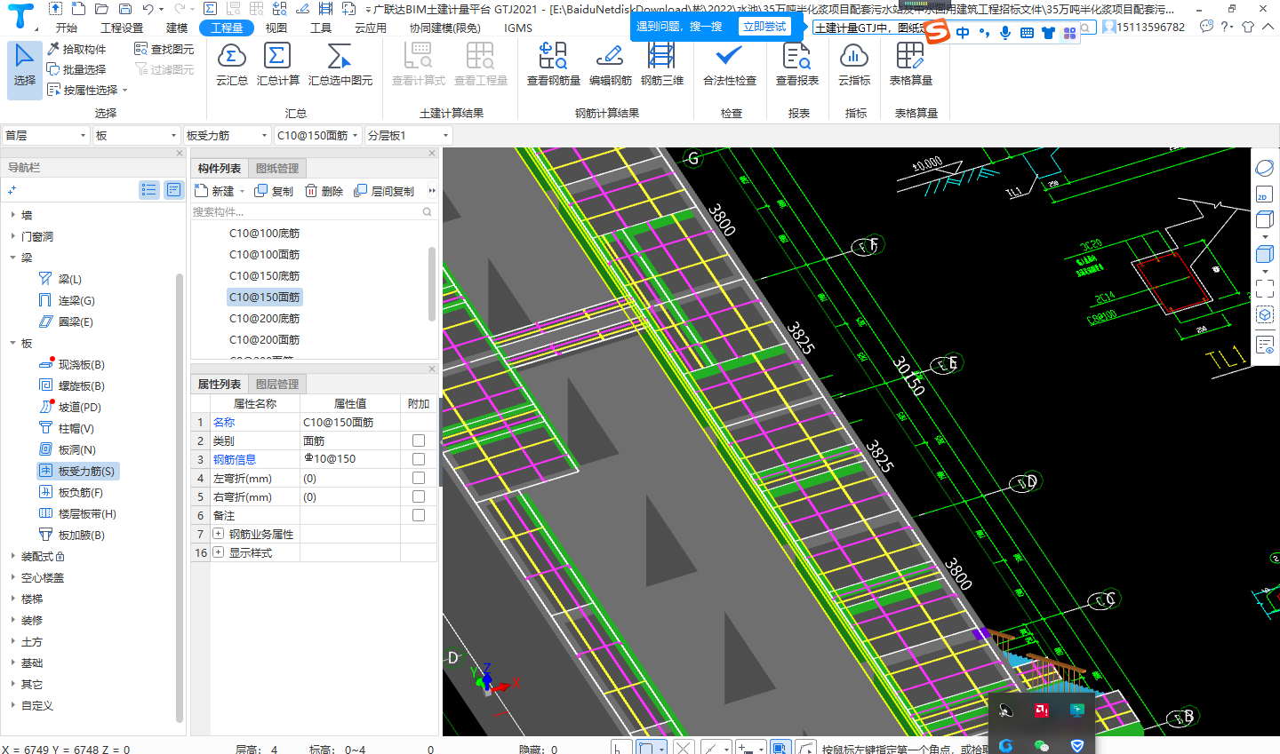Open the 视图 ribbon tab

[276, 28]
